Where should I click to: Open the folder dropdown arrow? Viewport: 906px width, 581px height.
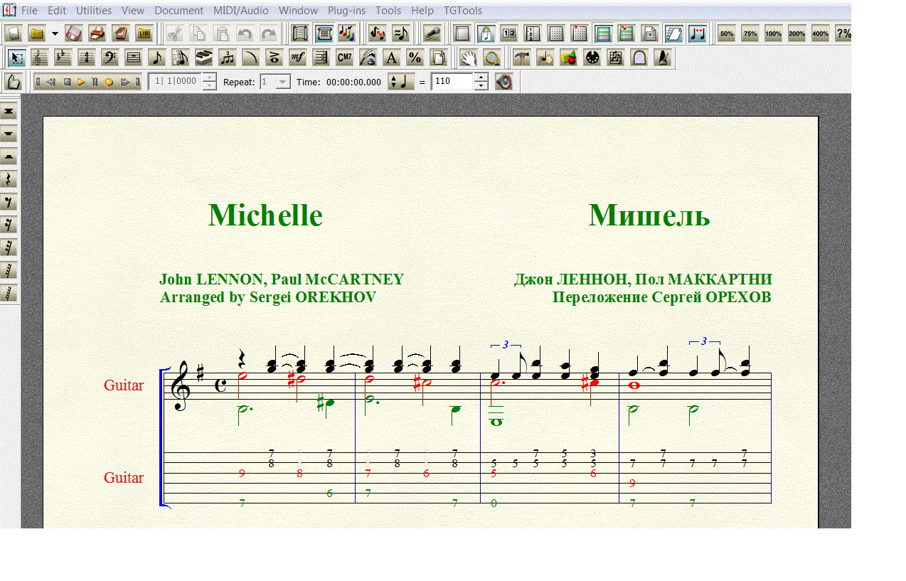click(55, 33)
